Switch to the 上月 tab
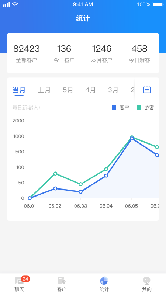This screenshot has height=295, width=166. (x=44, y=90)
